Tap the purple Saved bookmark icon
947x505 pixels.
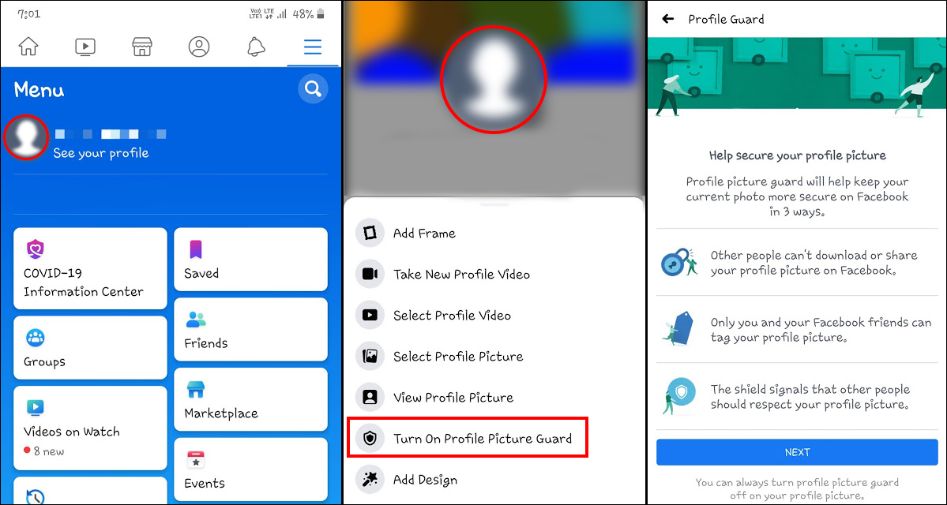point(195,249)
